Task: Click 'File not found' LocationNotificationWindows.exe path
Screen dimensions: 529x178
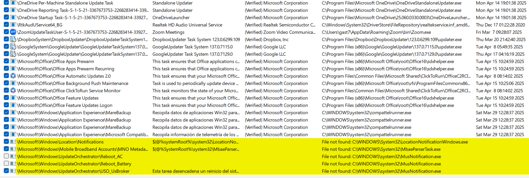Action: pyautogui.click(x=395, y=142)
